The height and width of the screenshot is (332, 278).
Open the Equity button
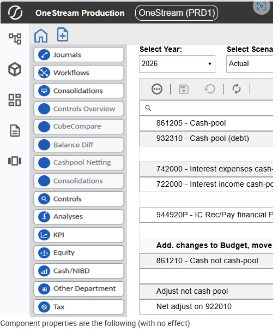pyautogui.click(x=78, y=253)
